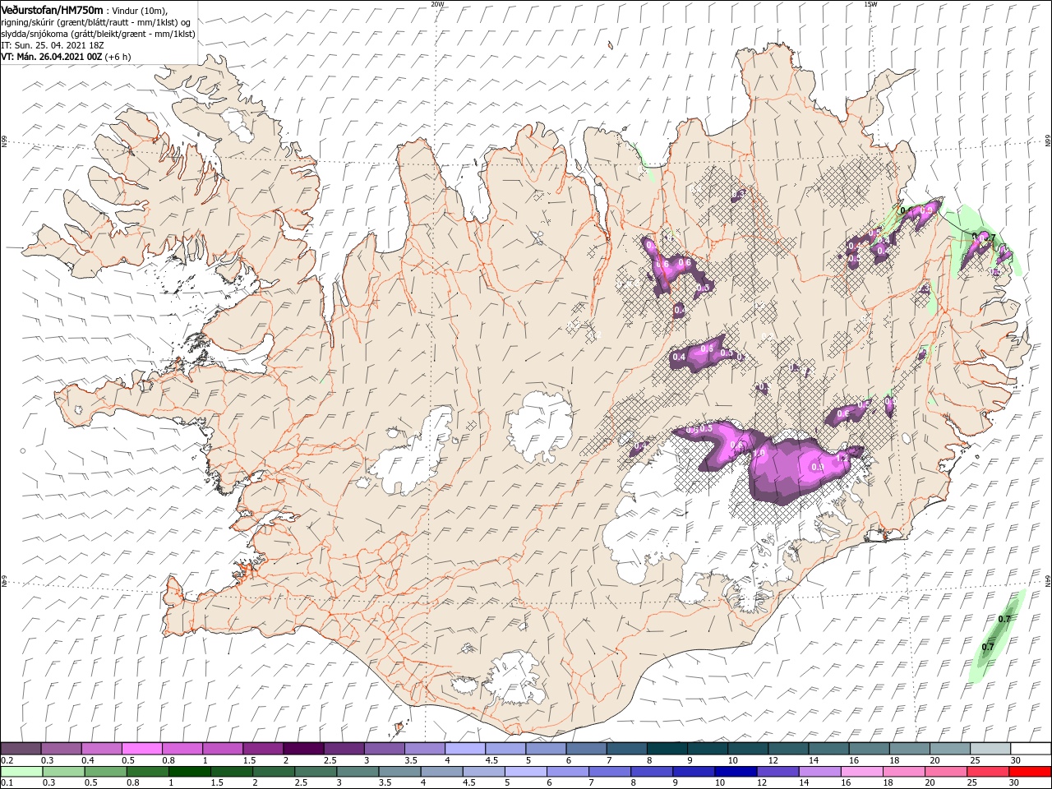Click the '25' label in the lower legend row

click(972, 782)
